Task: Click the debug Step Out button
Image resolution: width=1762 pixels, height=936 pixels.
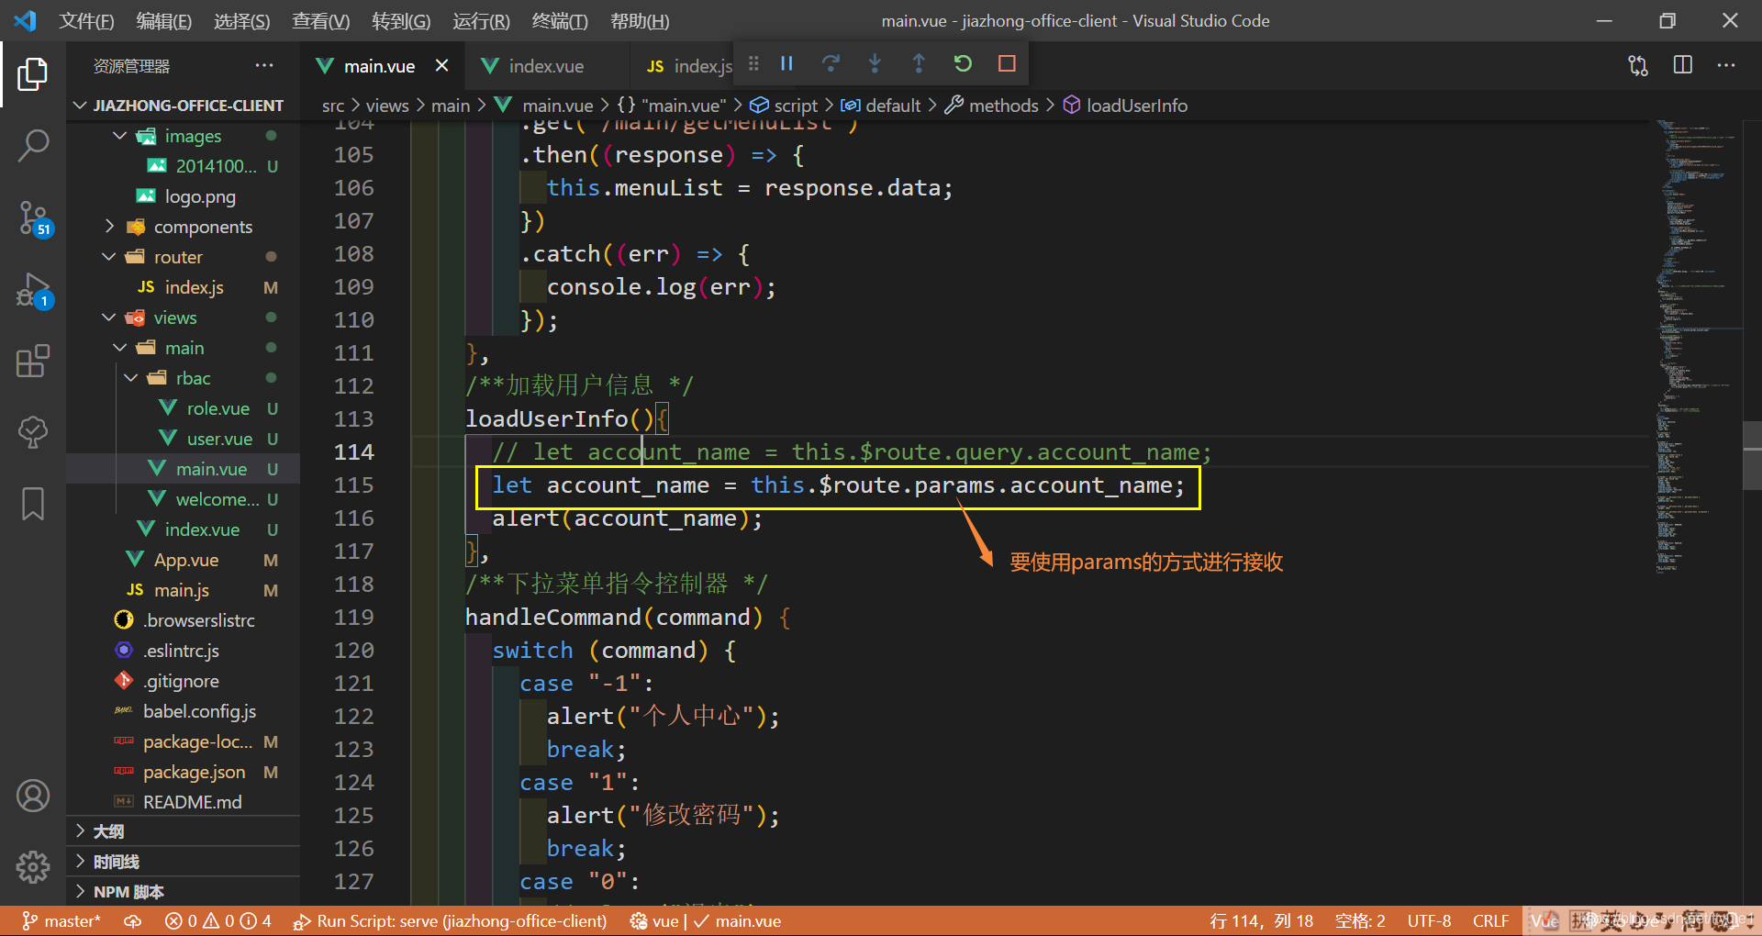Action: click(919, 63)
